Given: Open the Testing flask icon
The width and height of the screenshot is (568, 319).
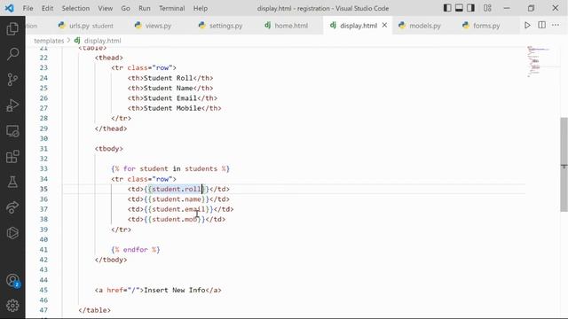Looking at the screenshot, I should point(12,182).
